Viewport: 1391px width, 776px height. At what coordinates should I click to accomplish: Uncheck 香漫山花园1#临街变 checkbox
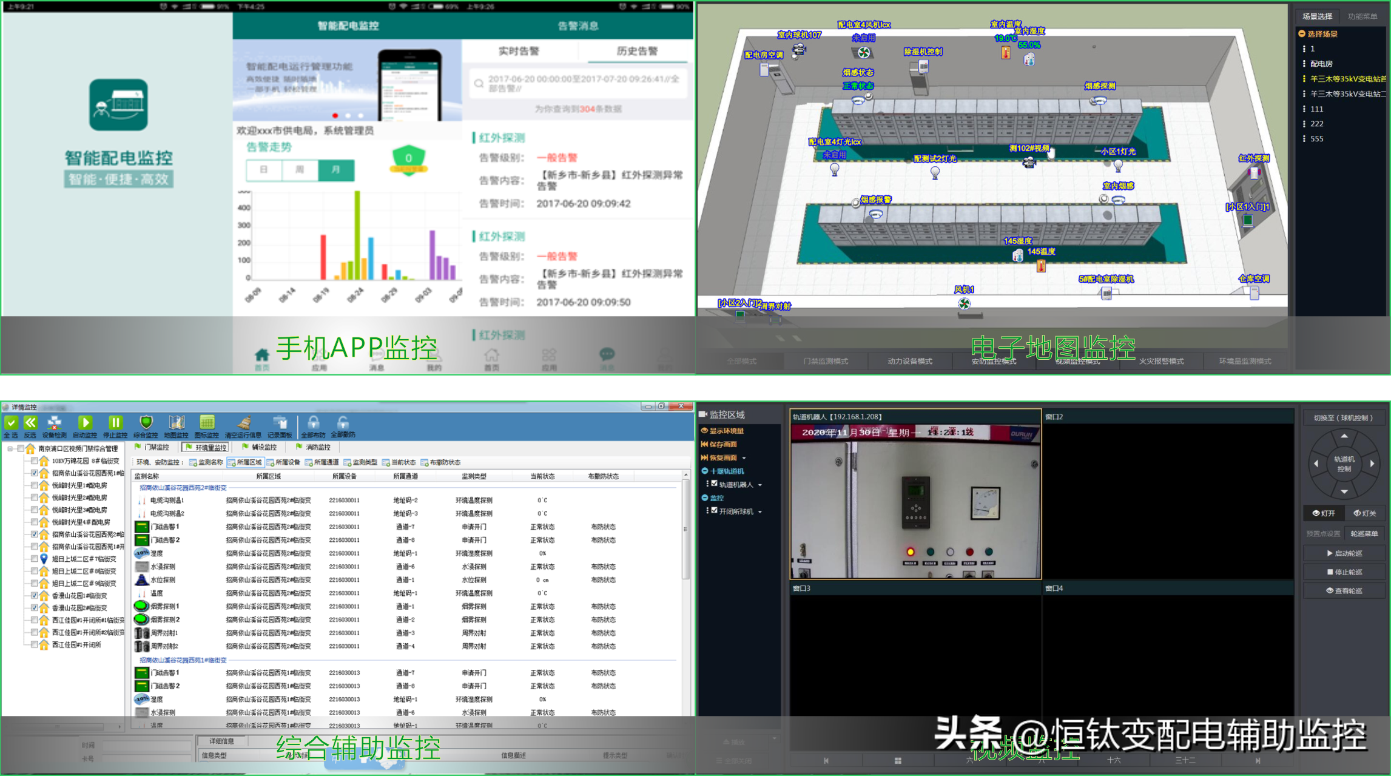(x=35, y=595)
